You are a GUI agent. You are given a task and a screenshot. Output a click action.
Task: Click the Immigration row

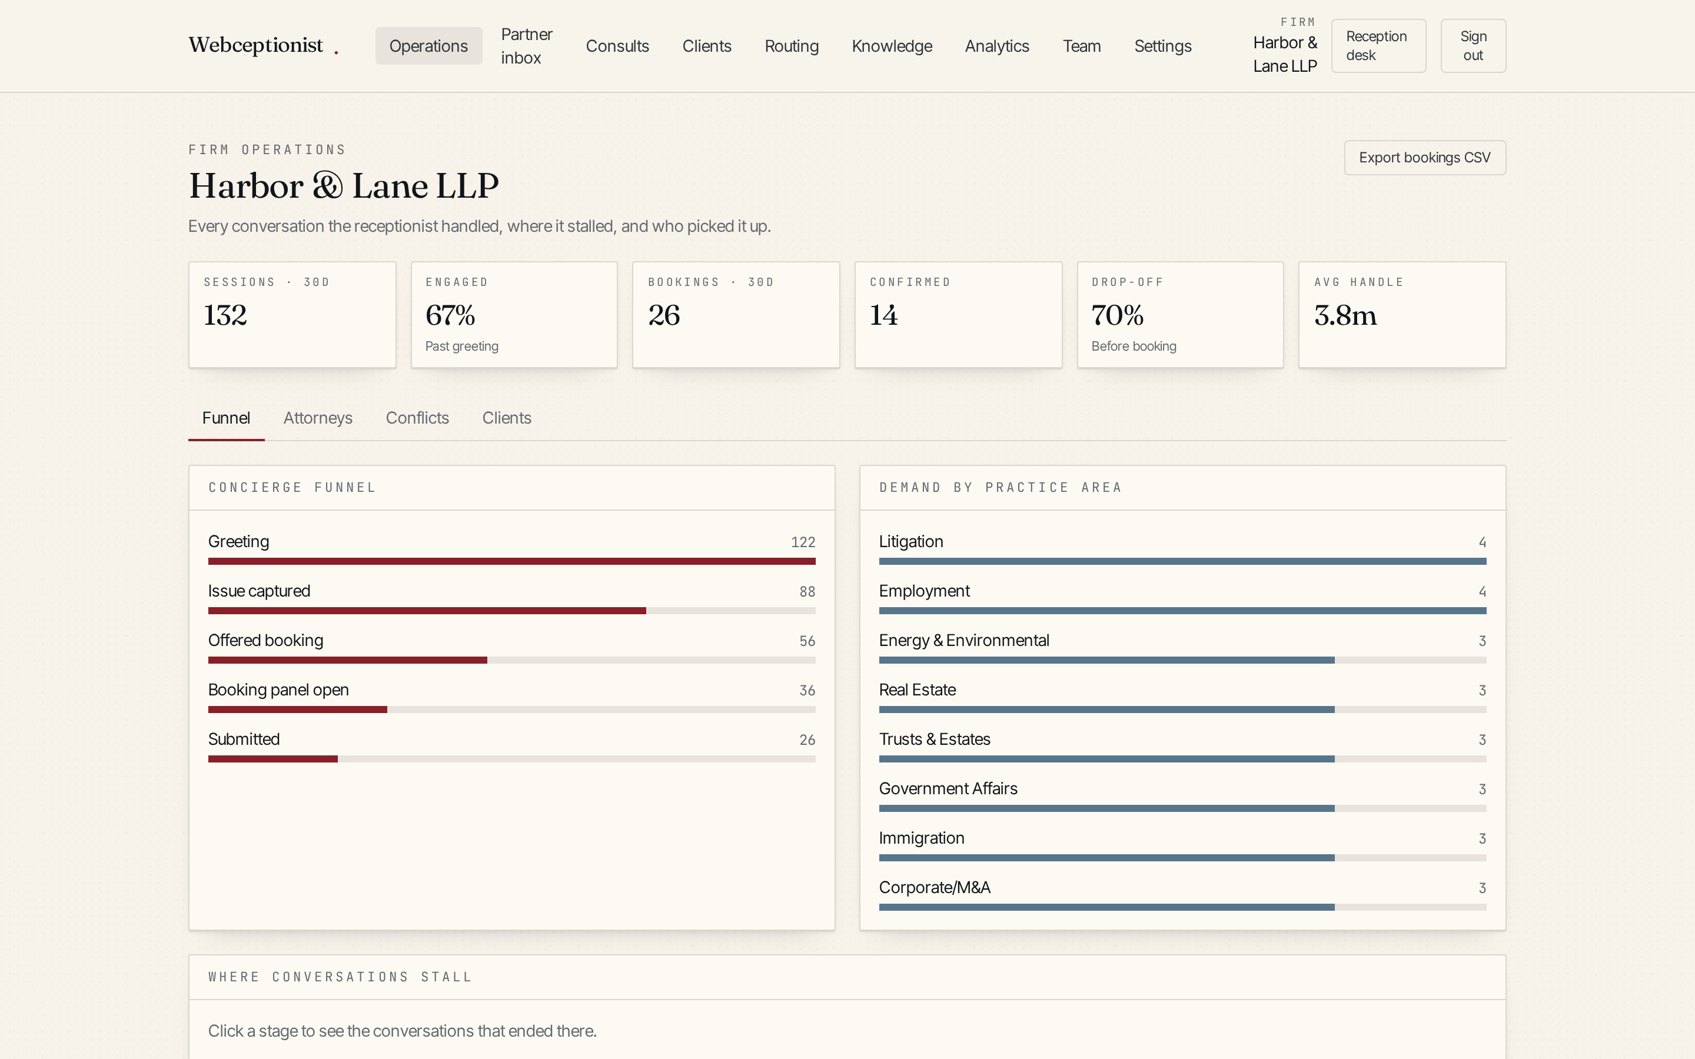1182,845
